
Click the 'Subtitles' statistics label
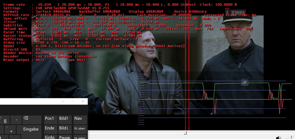(13, 25)
